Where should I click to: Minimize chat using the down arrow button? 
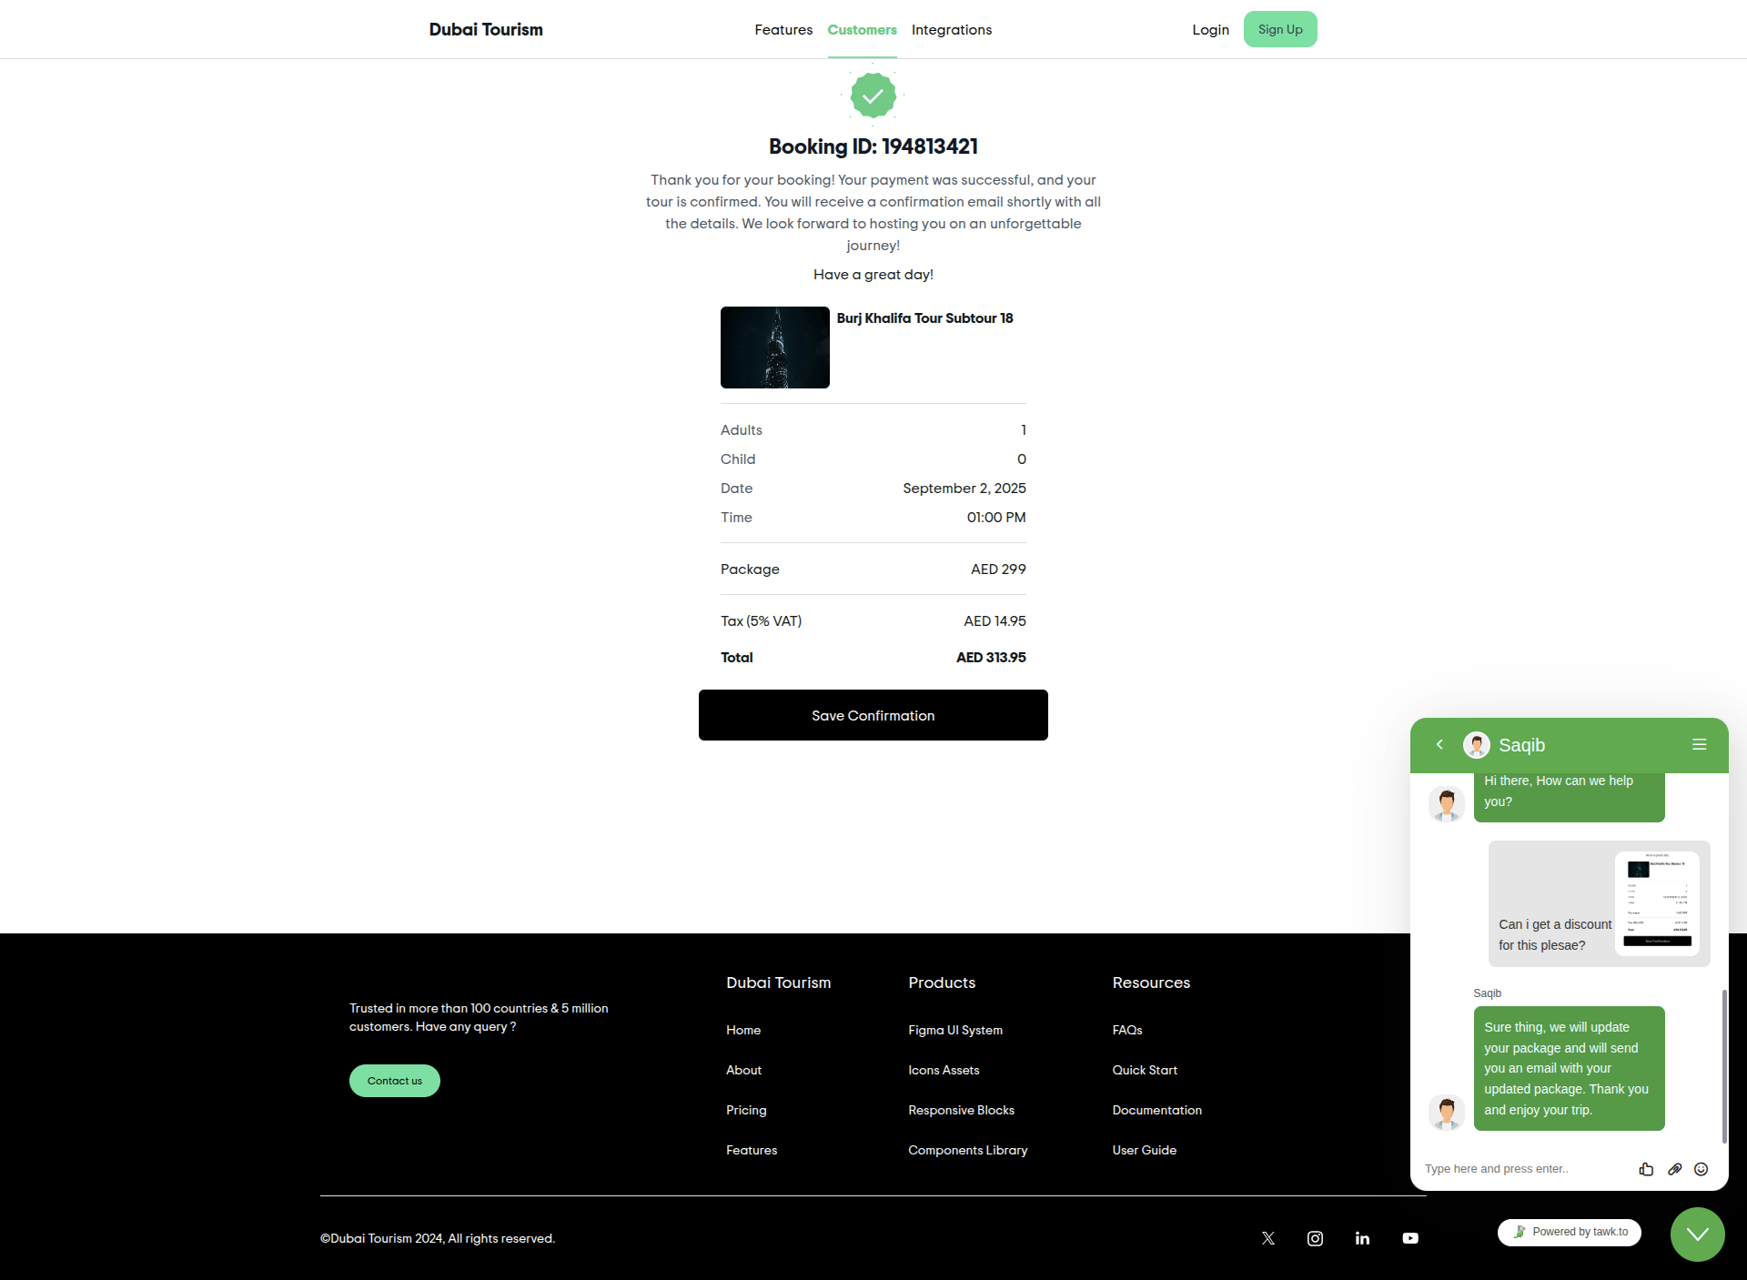pyautogui.click(x=1696, y=1234)
